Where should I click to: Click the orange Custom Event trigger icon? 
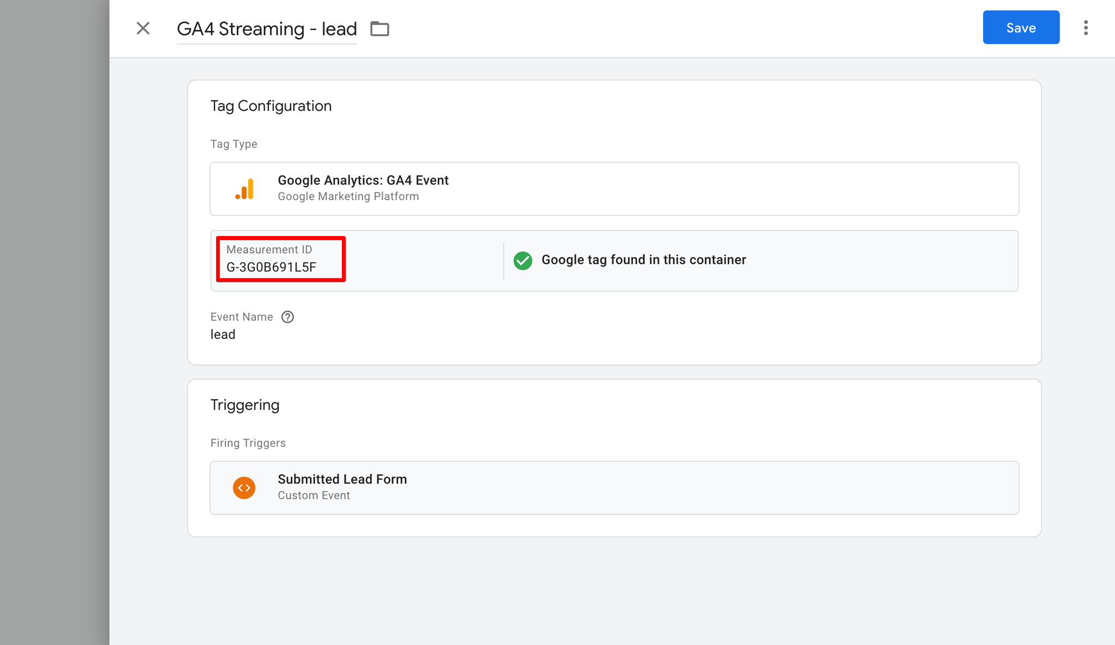point(244,488)
